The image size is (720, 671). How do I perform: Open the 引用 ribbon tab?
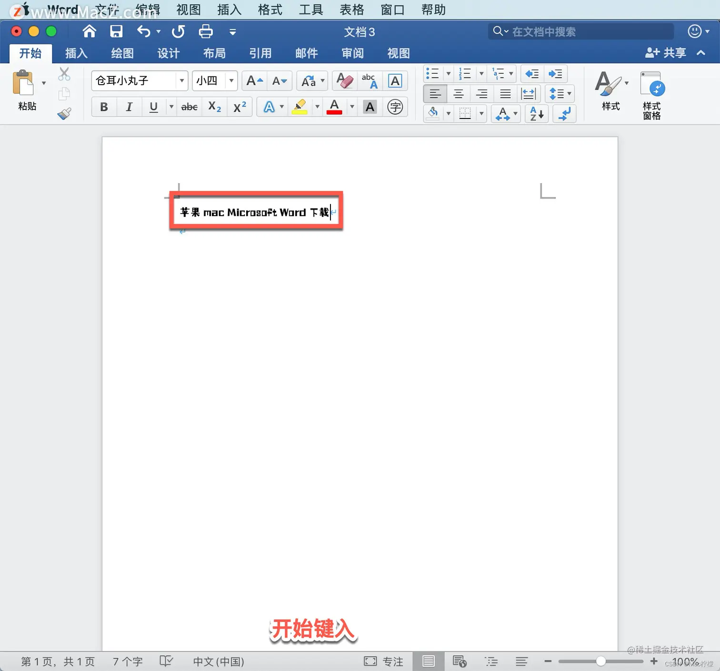260,53
